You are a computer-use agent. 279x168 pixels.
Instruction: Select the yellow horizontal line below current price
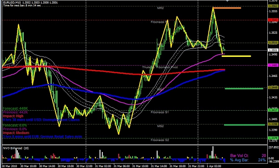(236, 56)
